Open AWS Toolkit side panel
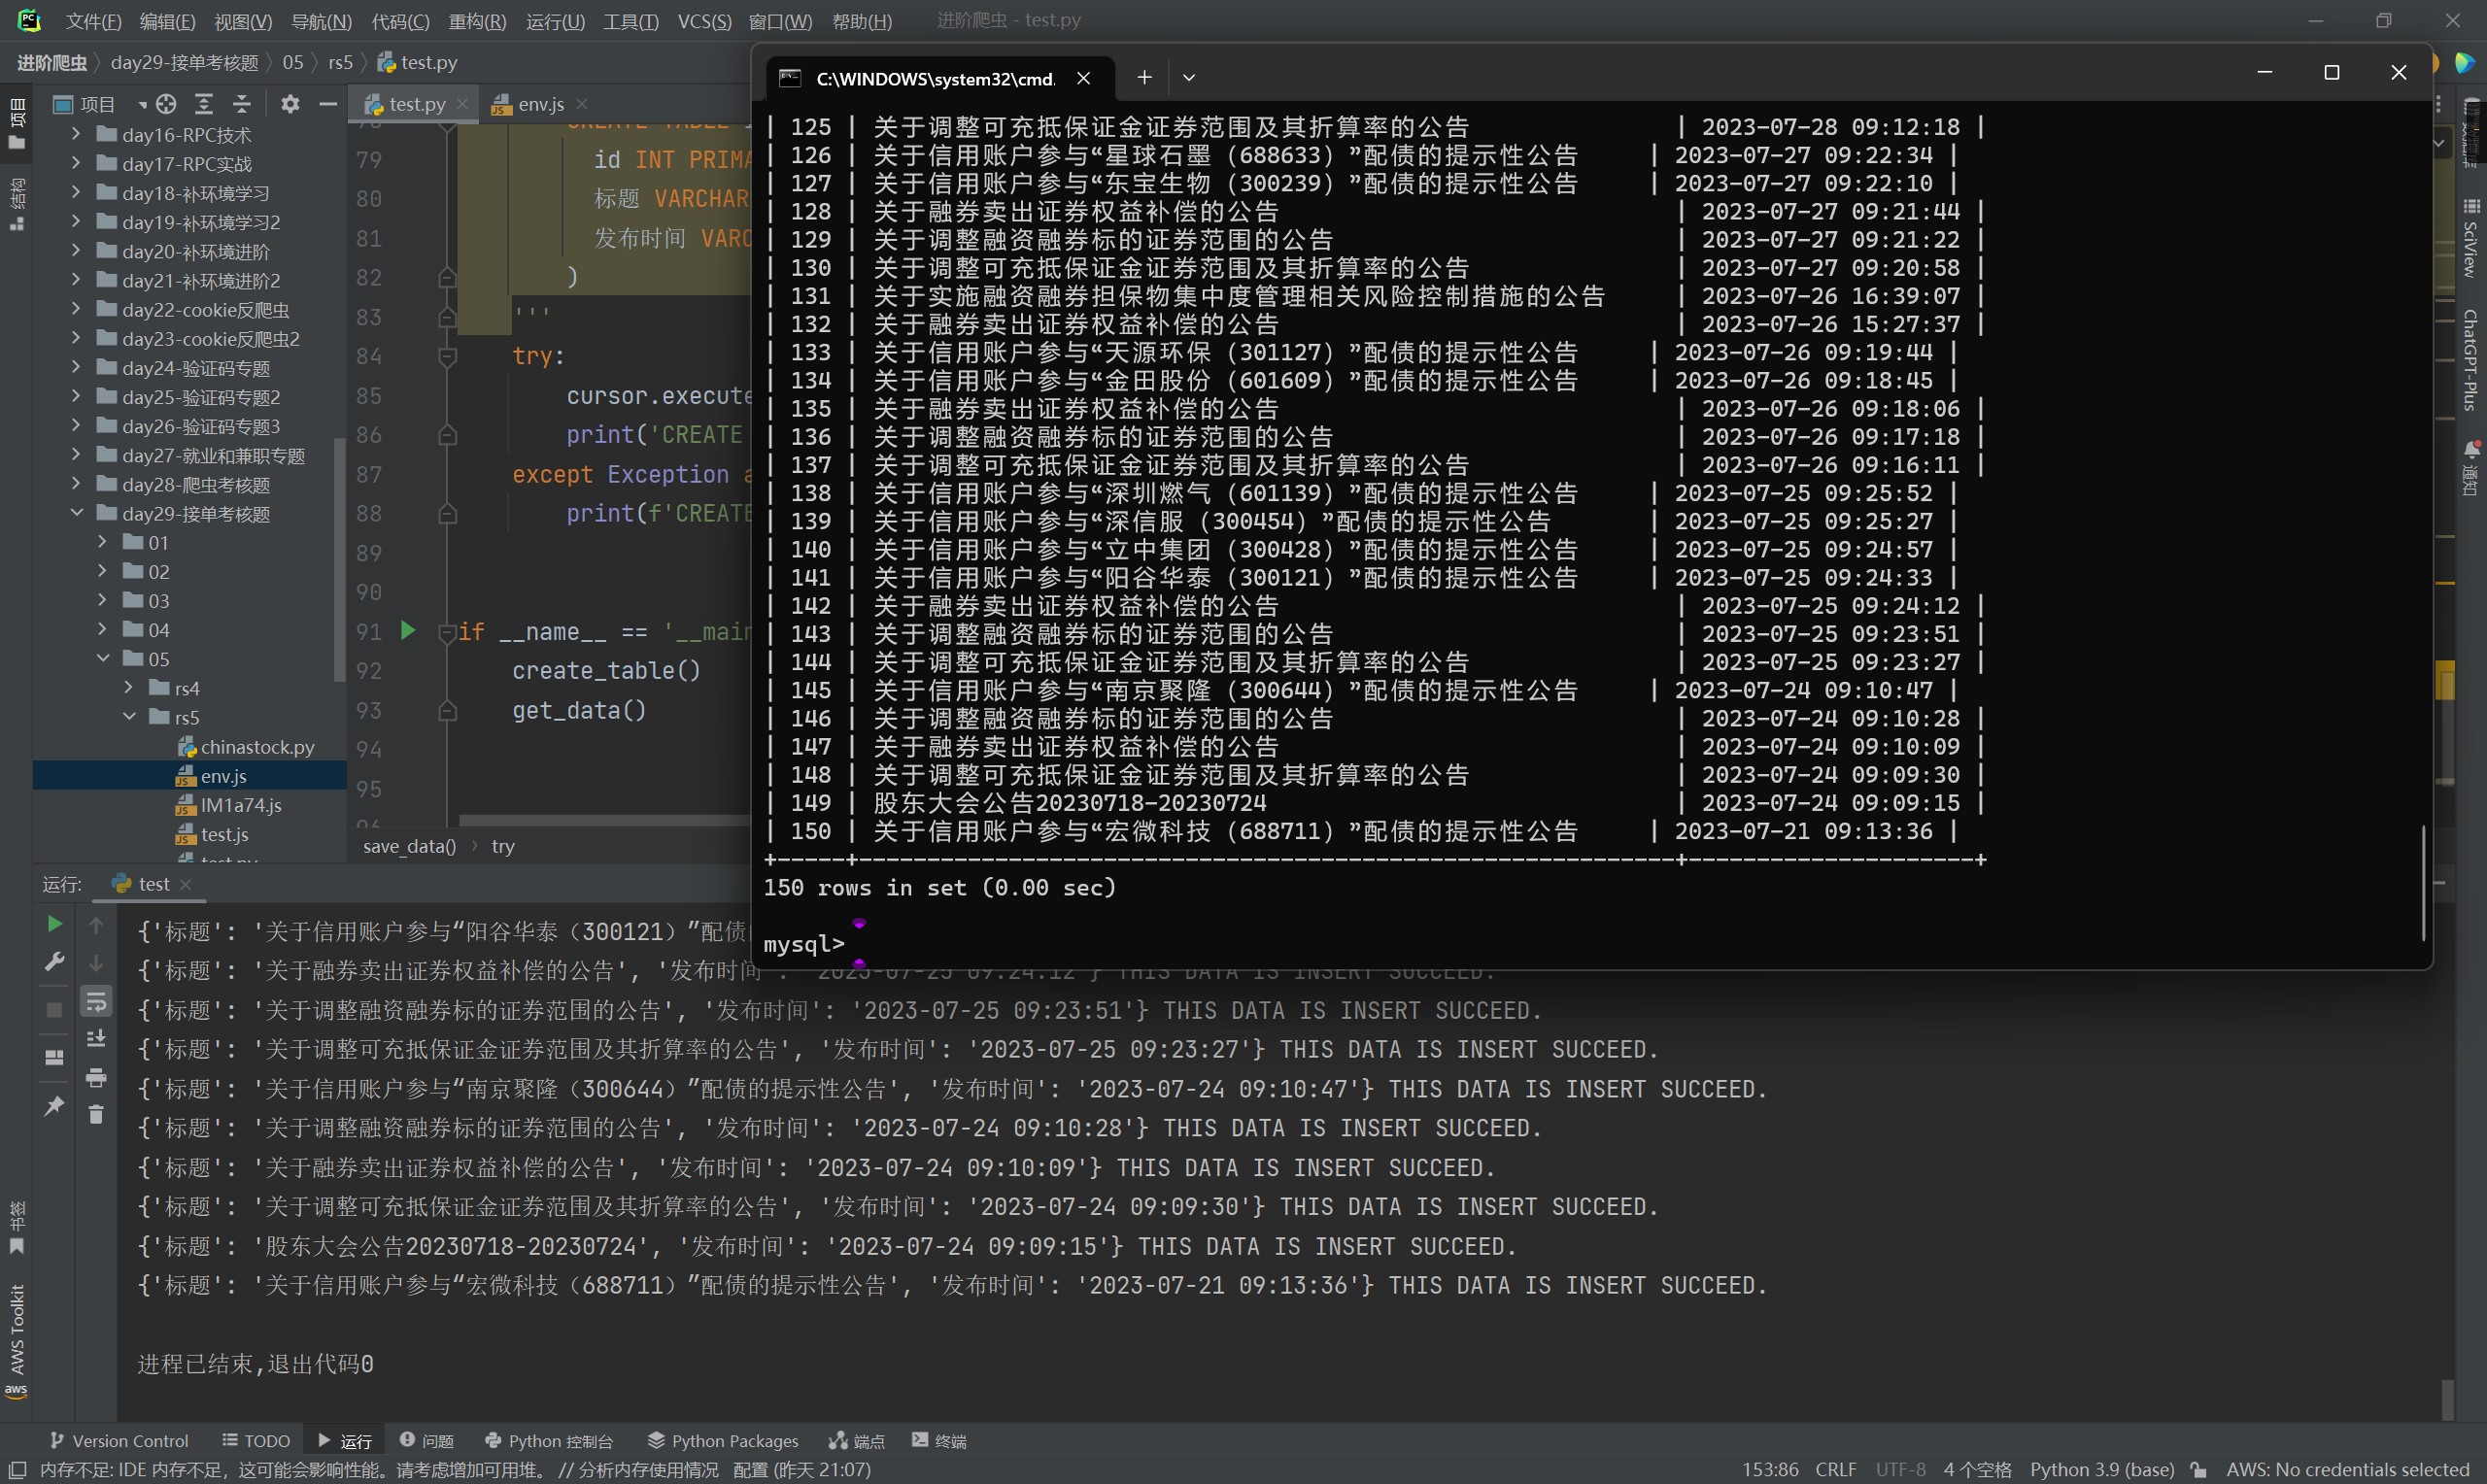The image size is (2487, 1484). tap(16, 1340)
